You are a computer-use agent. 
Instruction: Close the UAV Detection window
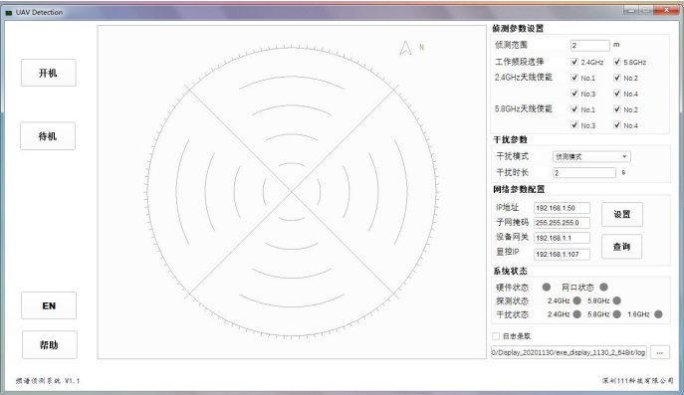point(666,10)
